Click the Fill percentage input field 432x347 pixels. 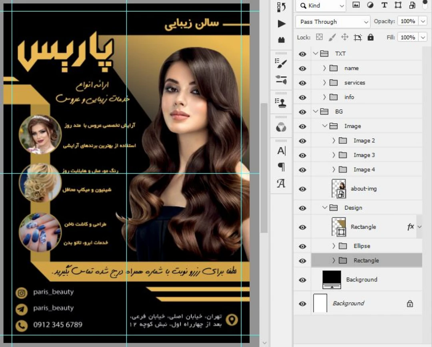407,37
